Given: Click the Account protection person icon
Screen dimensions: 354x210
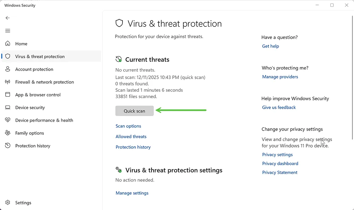Looking at the screenshot, I should click(7, 69).
